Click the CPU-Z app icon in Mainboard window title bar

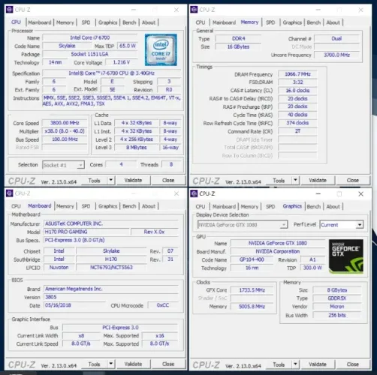tap(9, 193)
